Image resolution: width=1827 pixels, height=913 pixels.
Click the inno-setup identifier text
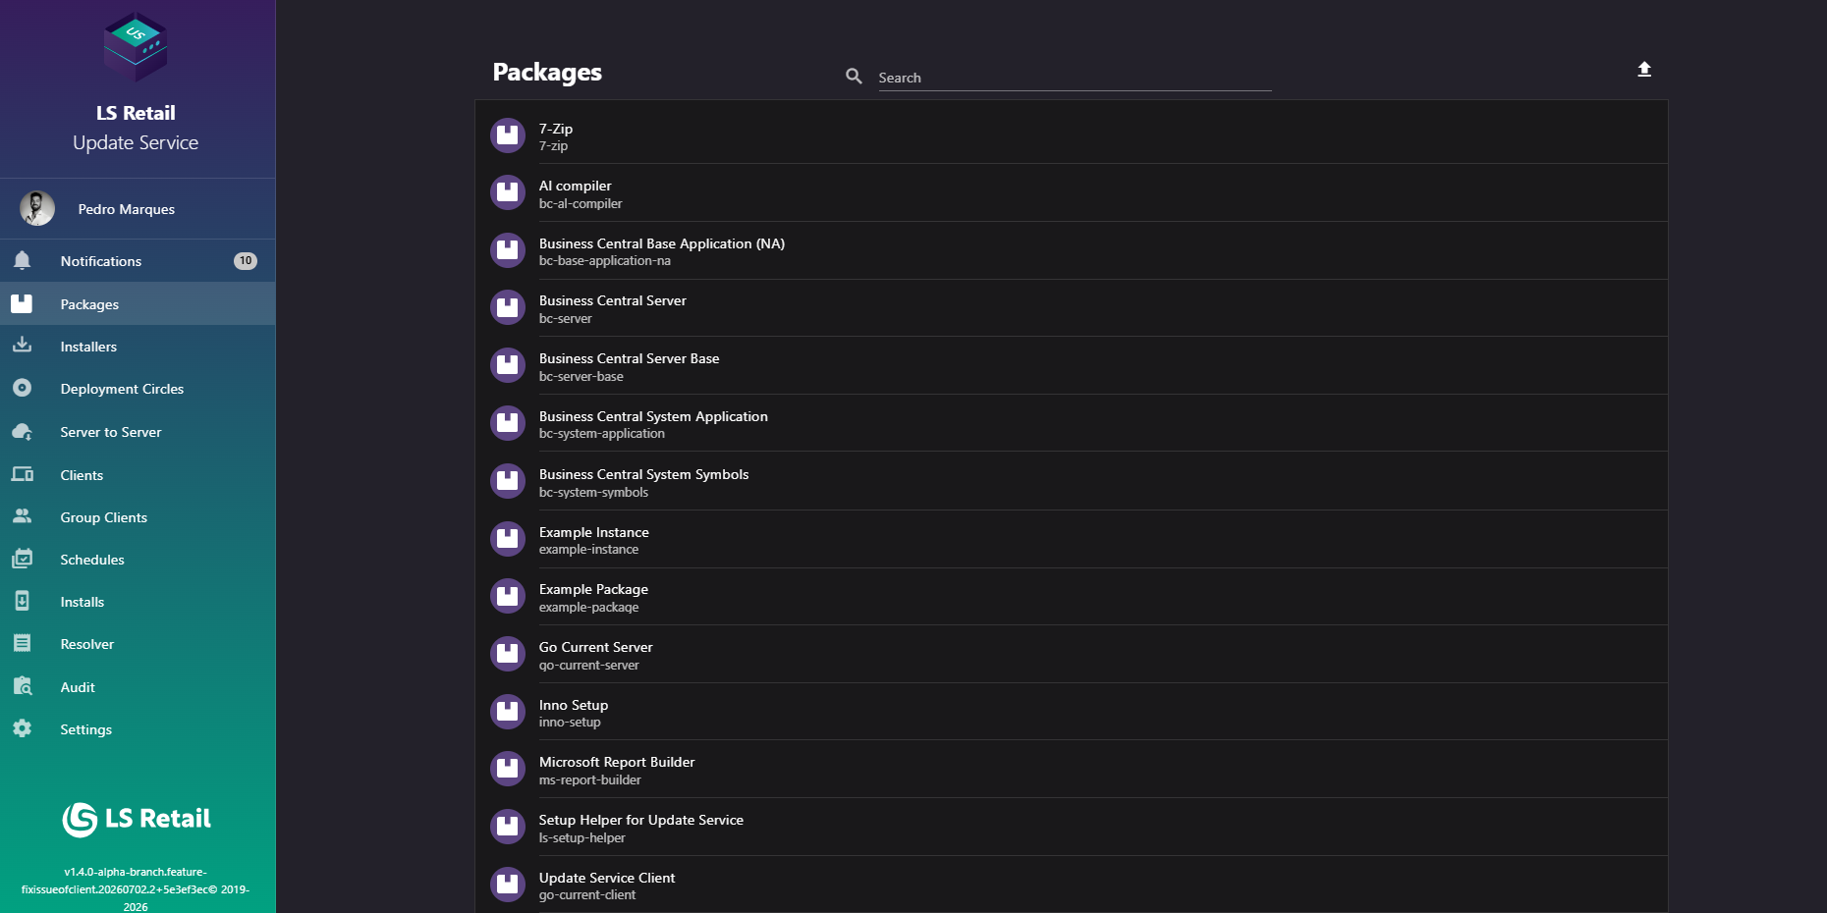pos(570,722)
